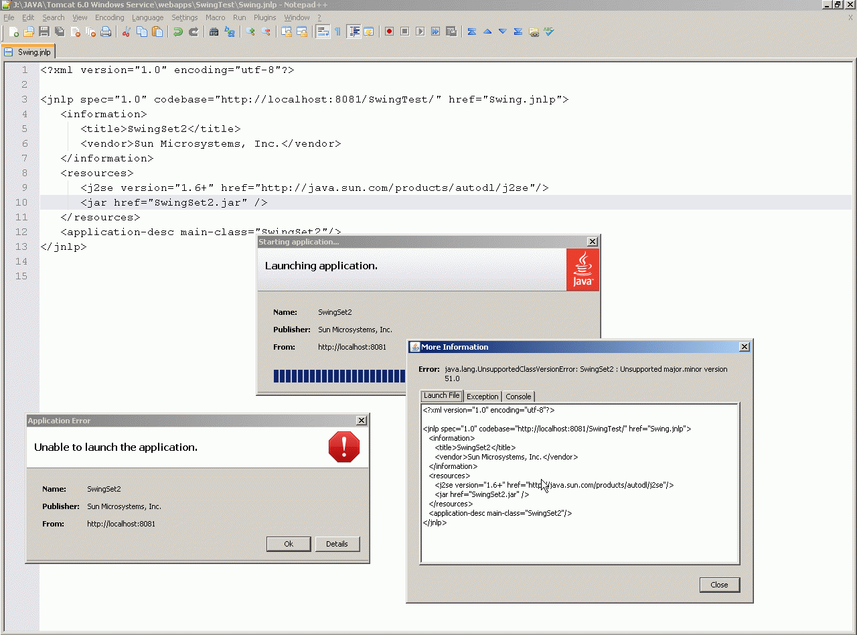Close More Information dialog via title-bar X
Screen dimensions: 857x635
pos(744,347)
